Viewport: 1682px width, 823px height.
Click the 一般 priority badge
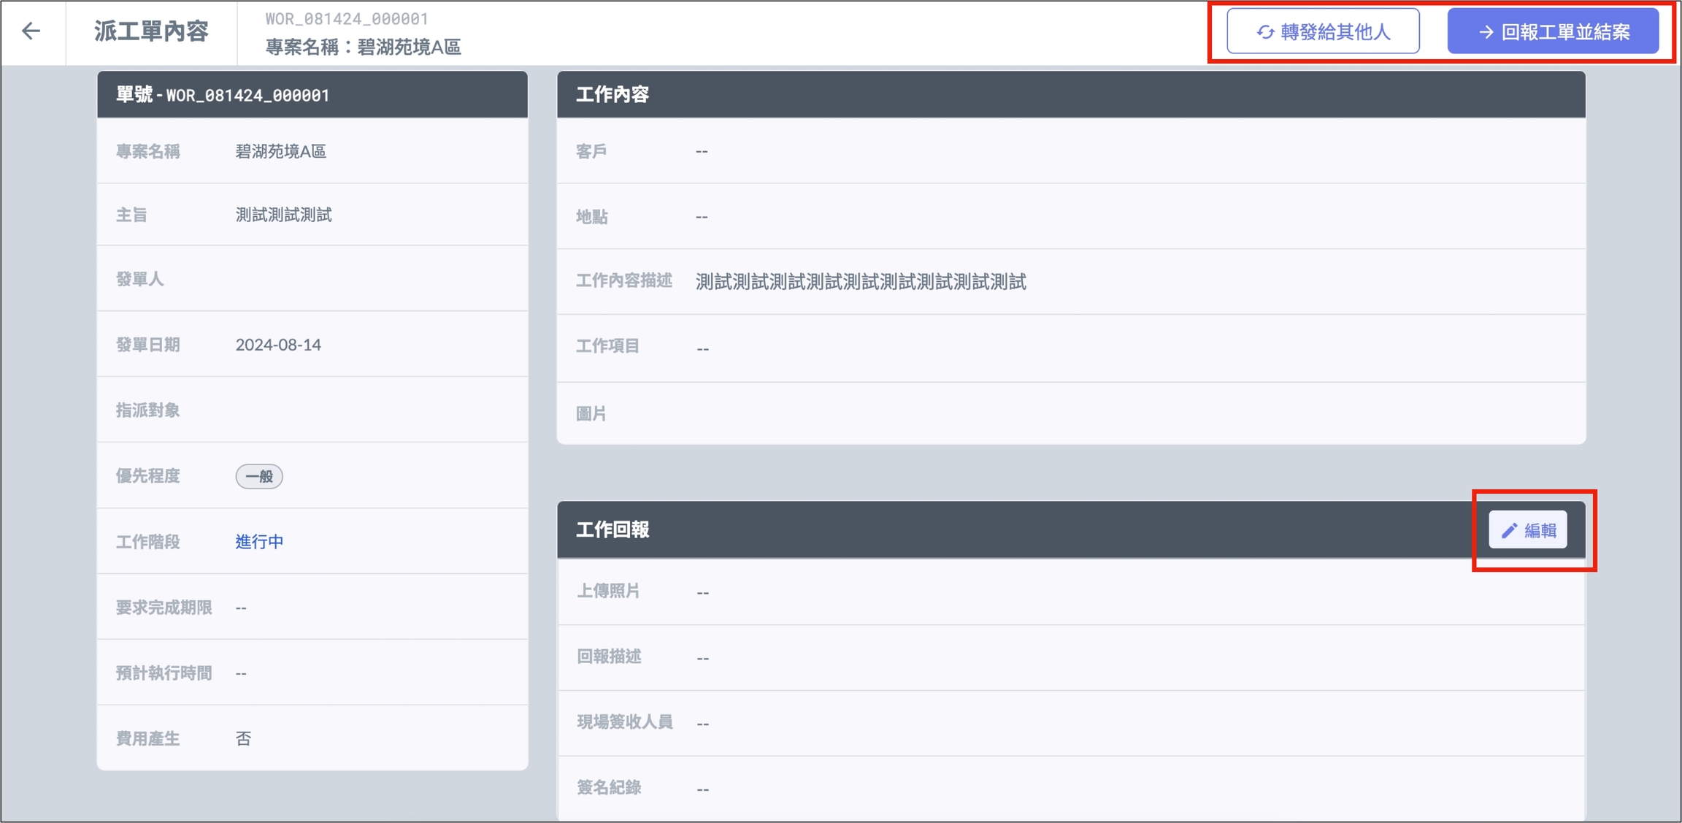[x=259, y=477]
